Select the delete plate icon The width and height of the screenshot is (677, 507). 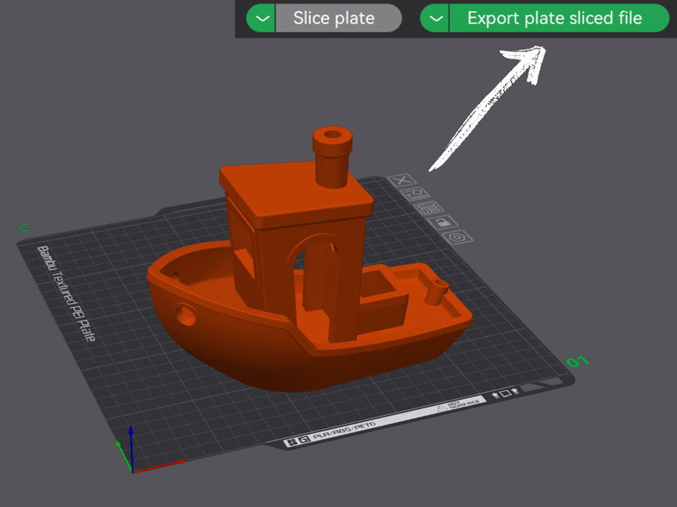point(401,180)
